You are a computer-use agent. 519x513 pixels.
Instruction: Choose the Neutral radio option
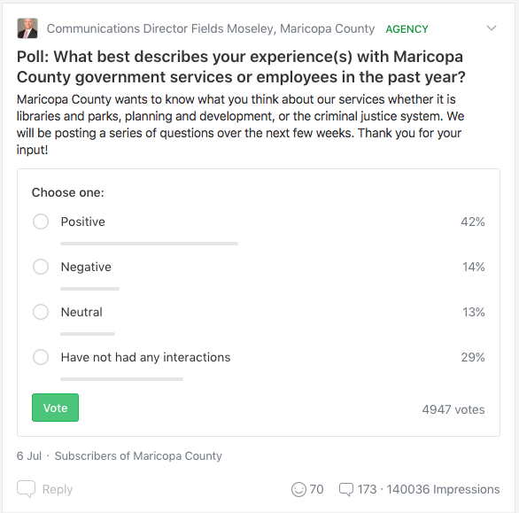(41, 312)
